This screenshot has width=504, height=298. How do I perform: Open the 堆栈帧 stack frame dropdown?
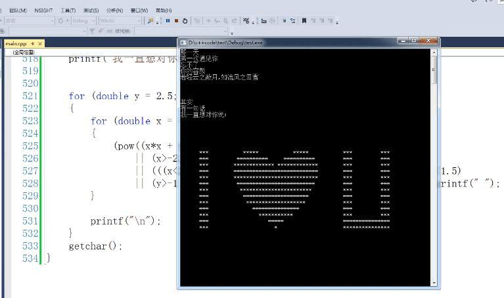tap(181, 31)
